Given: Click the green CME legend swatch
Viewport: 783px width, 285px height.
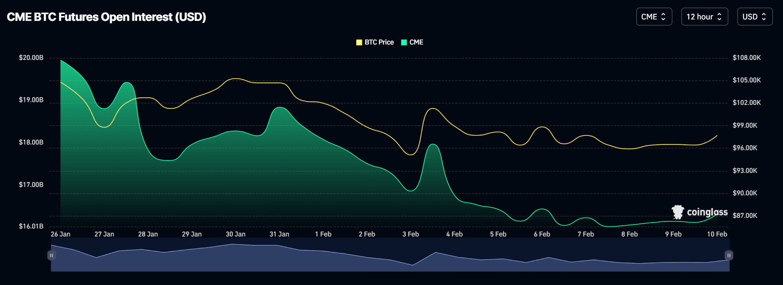Looking at the screenshot, I should 404,42.
